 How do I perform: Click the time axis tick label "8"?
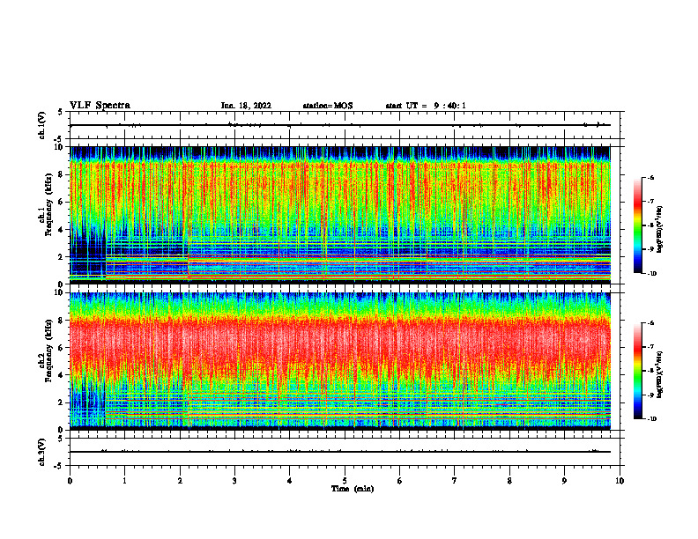[509, 481]
